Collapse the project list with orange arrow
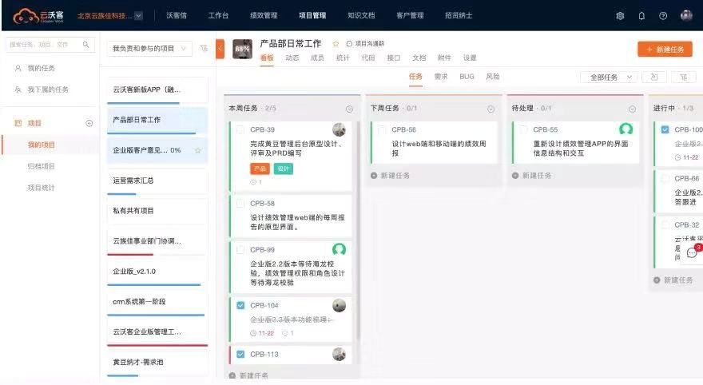 click(220, 49)
